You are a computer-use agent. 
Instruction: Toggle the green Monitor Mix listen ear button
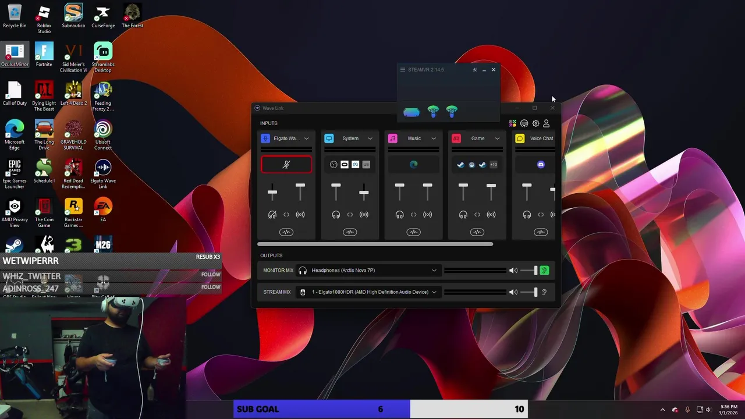pos(544,271)
